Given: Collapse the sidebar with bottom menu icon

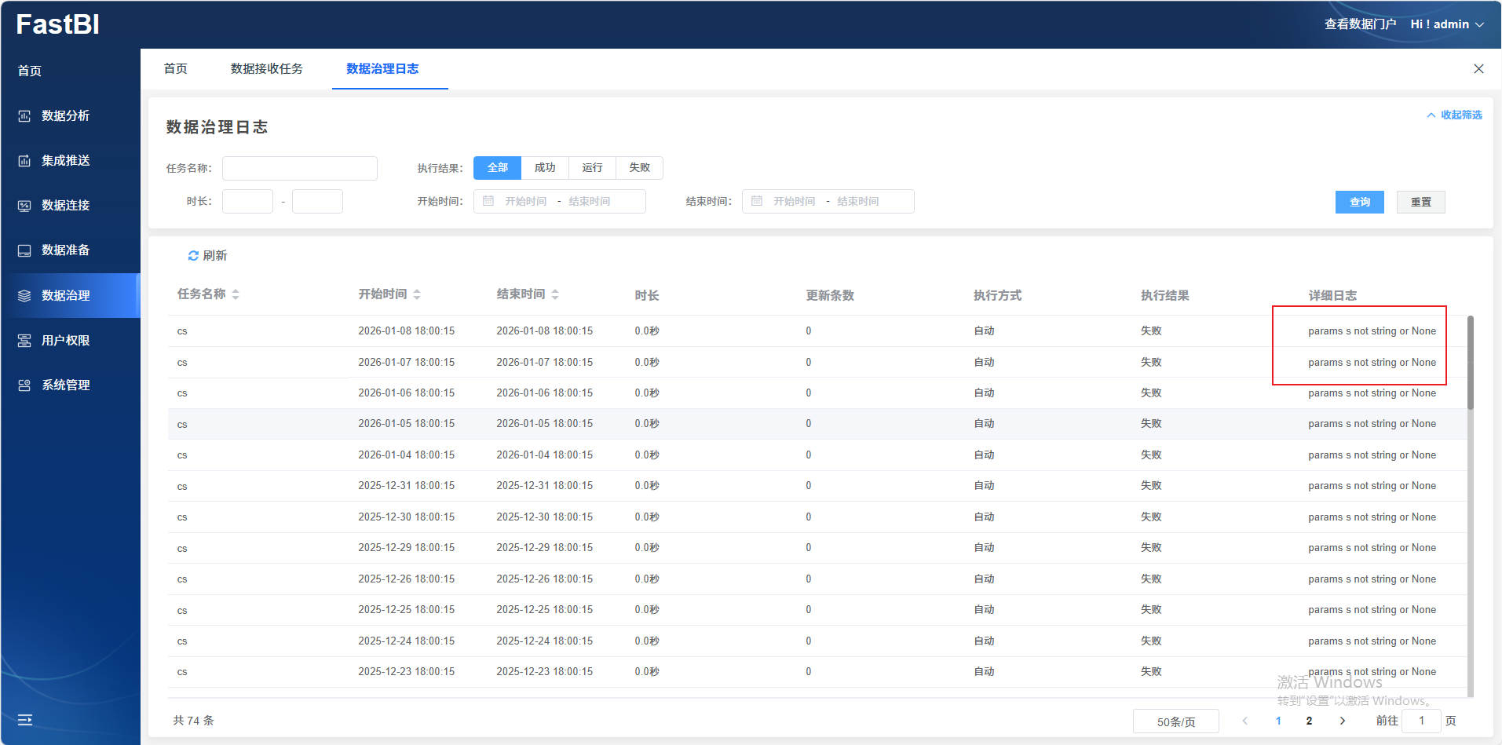Looking at the screenshot, I should [x=25, y=720].
